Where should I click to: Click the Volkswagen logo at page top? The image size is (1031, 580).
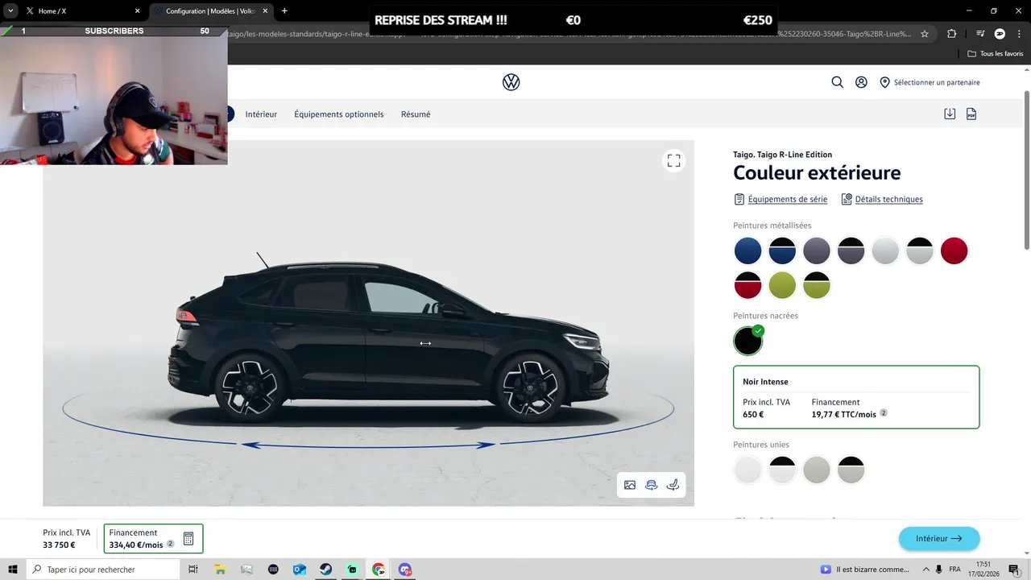[x=511, y=82]
